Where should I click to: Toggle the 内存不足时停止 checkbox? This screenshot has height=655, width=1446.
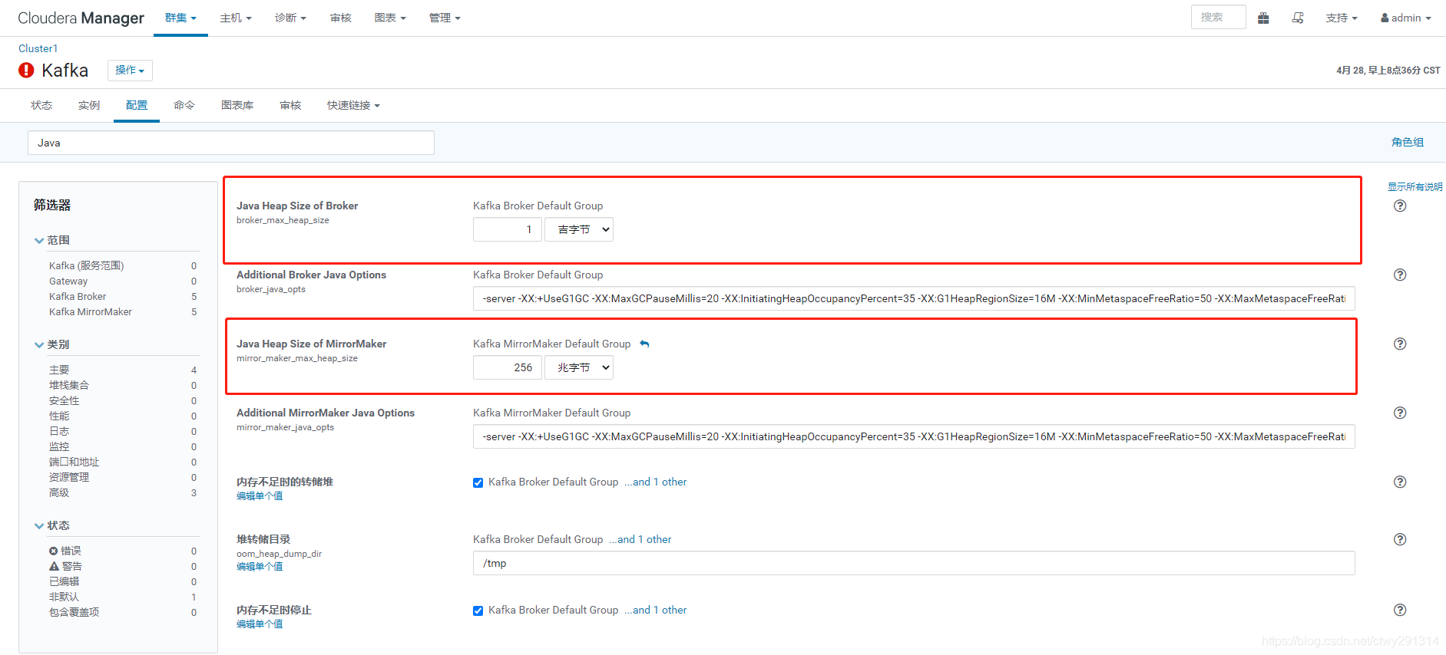coord(478,611)
